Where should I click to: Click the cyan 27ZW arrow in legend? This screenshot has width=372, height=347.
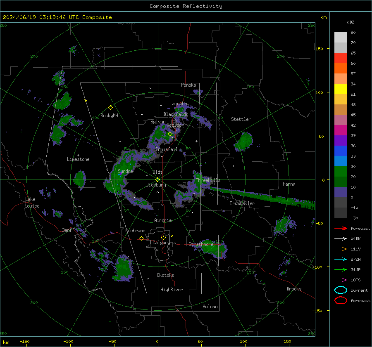(x=341, y=260)
